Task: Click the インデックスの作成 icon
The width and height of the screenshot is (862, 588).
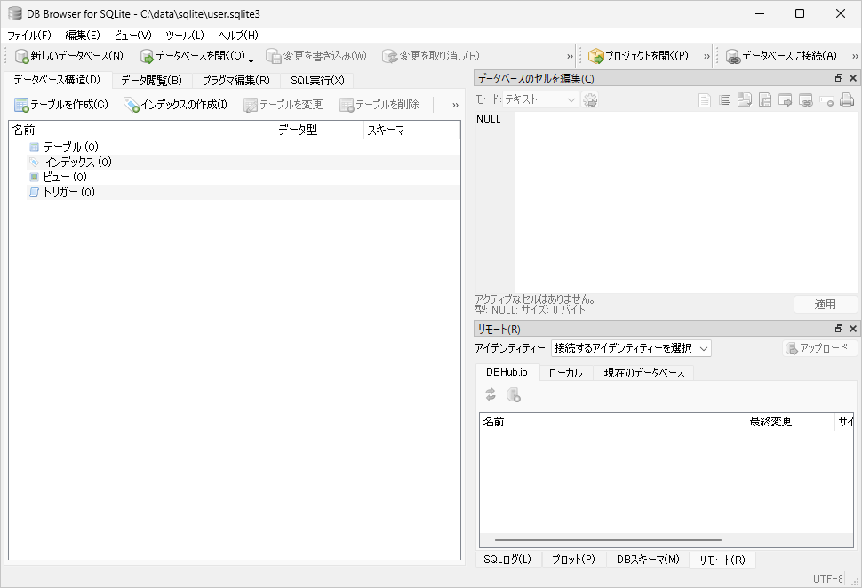Action: pos(132,105)
